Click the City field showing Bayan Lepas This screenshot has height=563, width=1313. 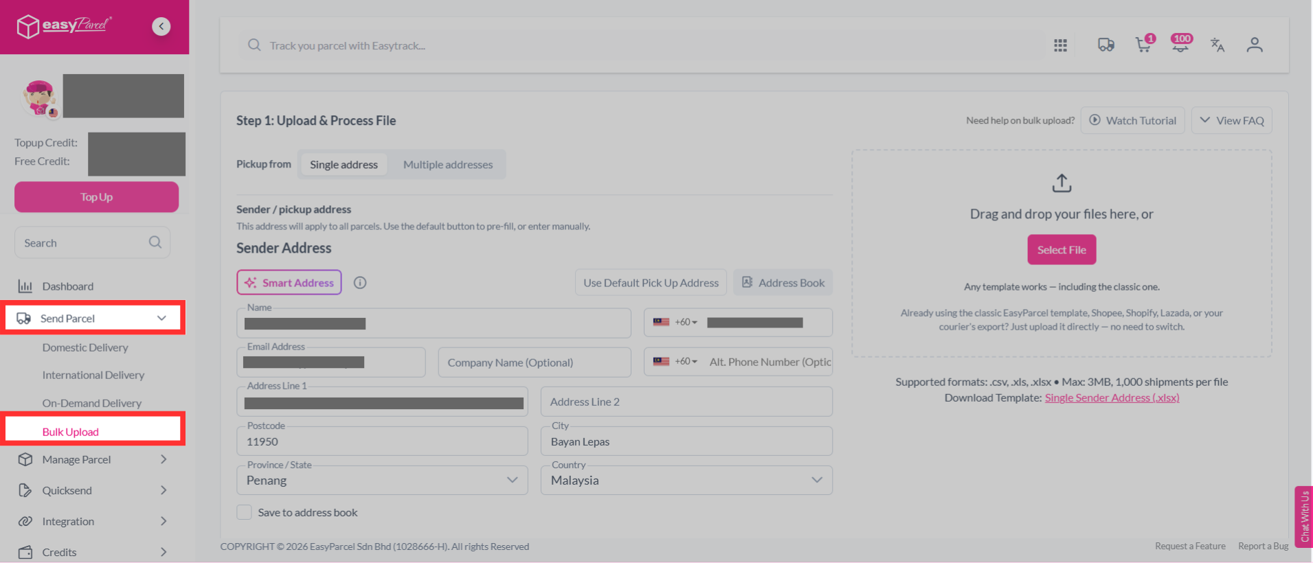686,441
